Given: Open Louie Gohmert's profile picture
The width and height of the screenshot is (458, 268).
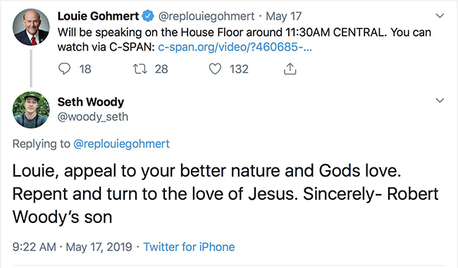Looking at the screenshot, I should (x=31, y=27).
